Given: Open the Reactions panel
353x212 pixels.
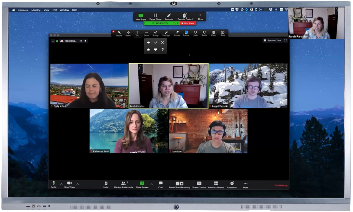Looking at the screenshot, I should point(232,184).
